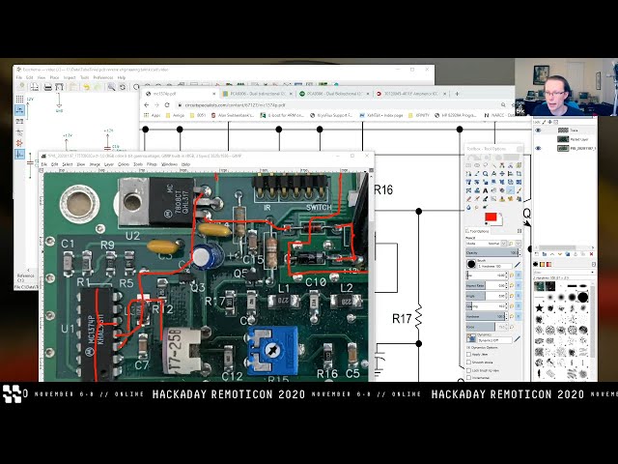Raise the layer with the up arrow
The height and width of the screenshot is (464, 618).
point(552,254)
